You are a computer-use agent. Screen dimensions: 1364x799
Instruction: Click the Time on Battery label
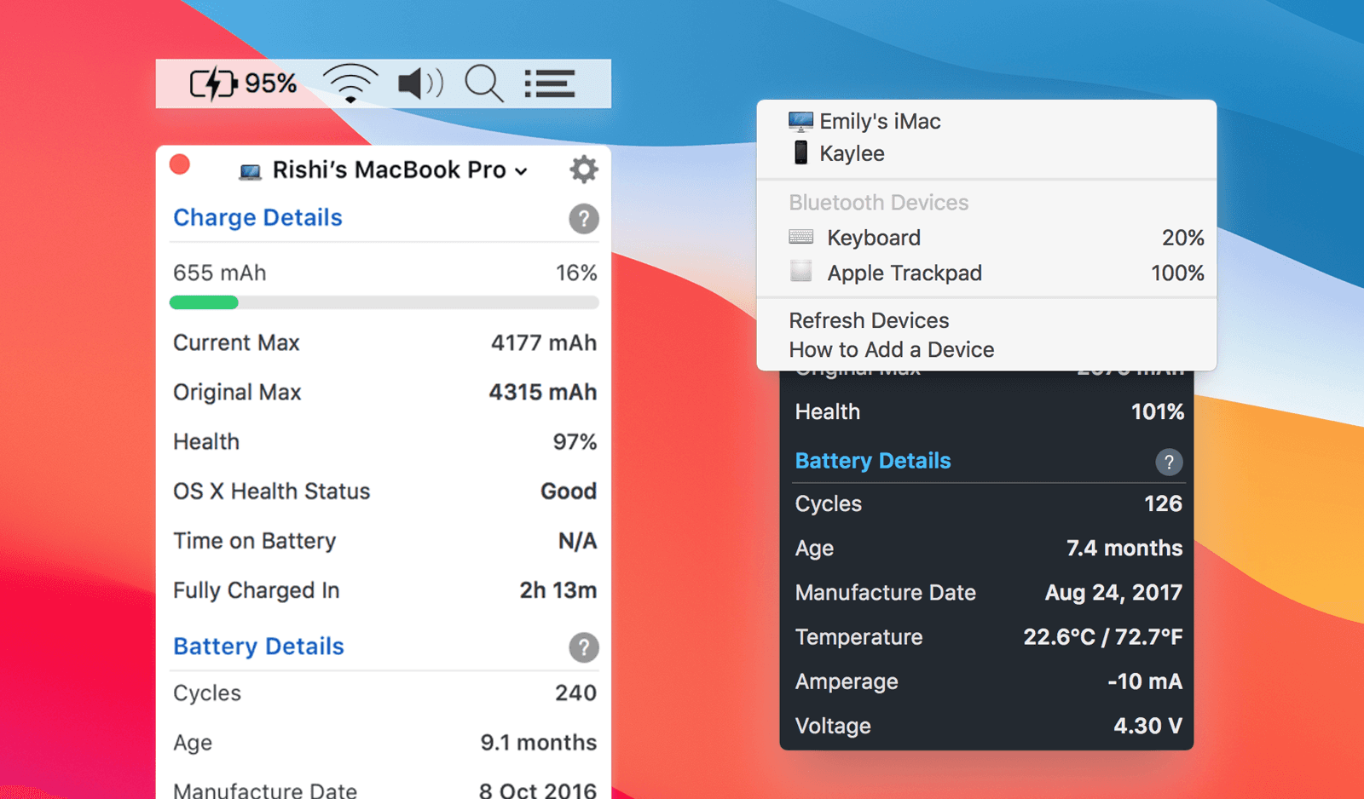coord(255,541)
